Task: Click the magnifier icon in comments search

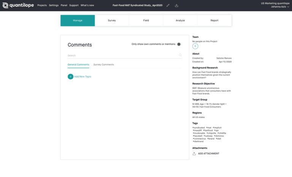Action: coord(180,55)
